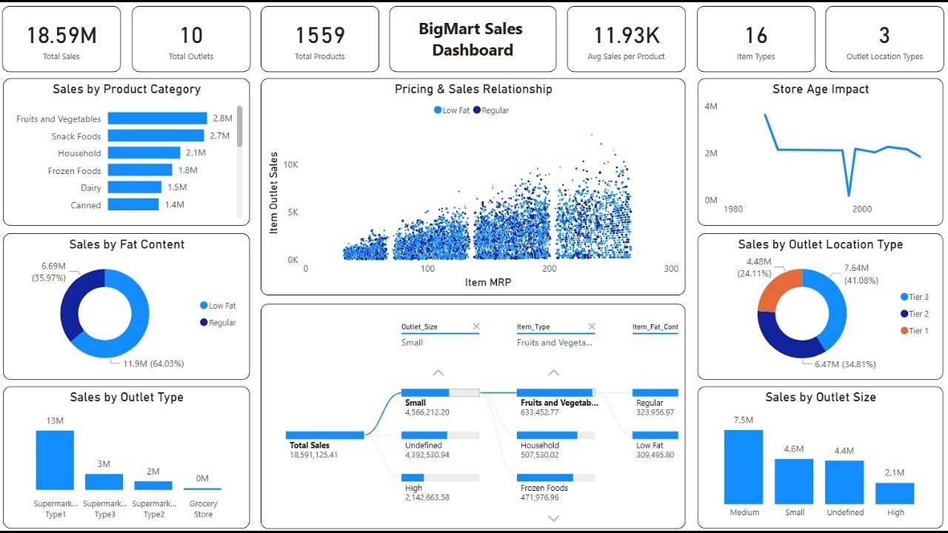Select the Fruits and Vegetables 2.8M bar
948x533 pixels.
[157, 118]
